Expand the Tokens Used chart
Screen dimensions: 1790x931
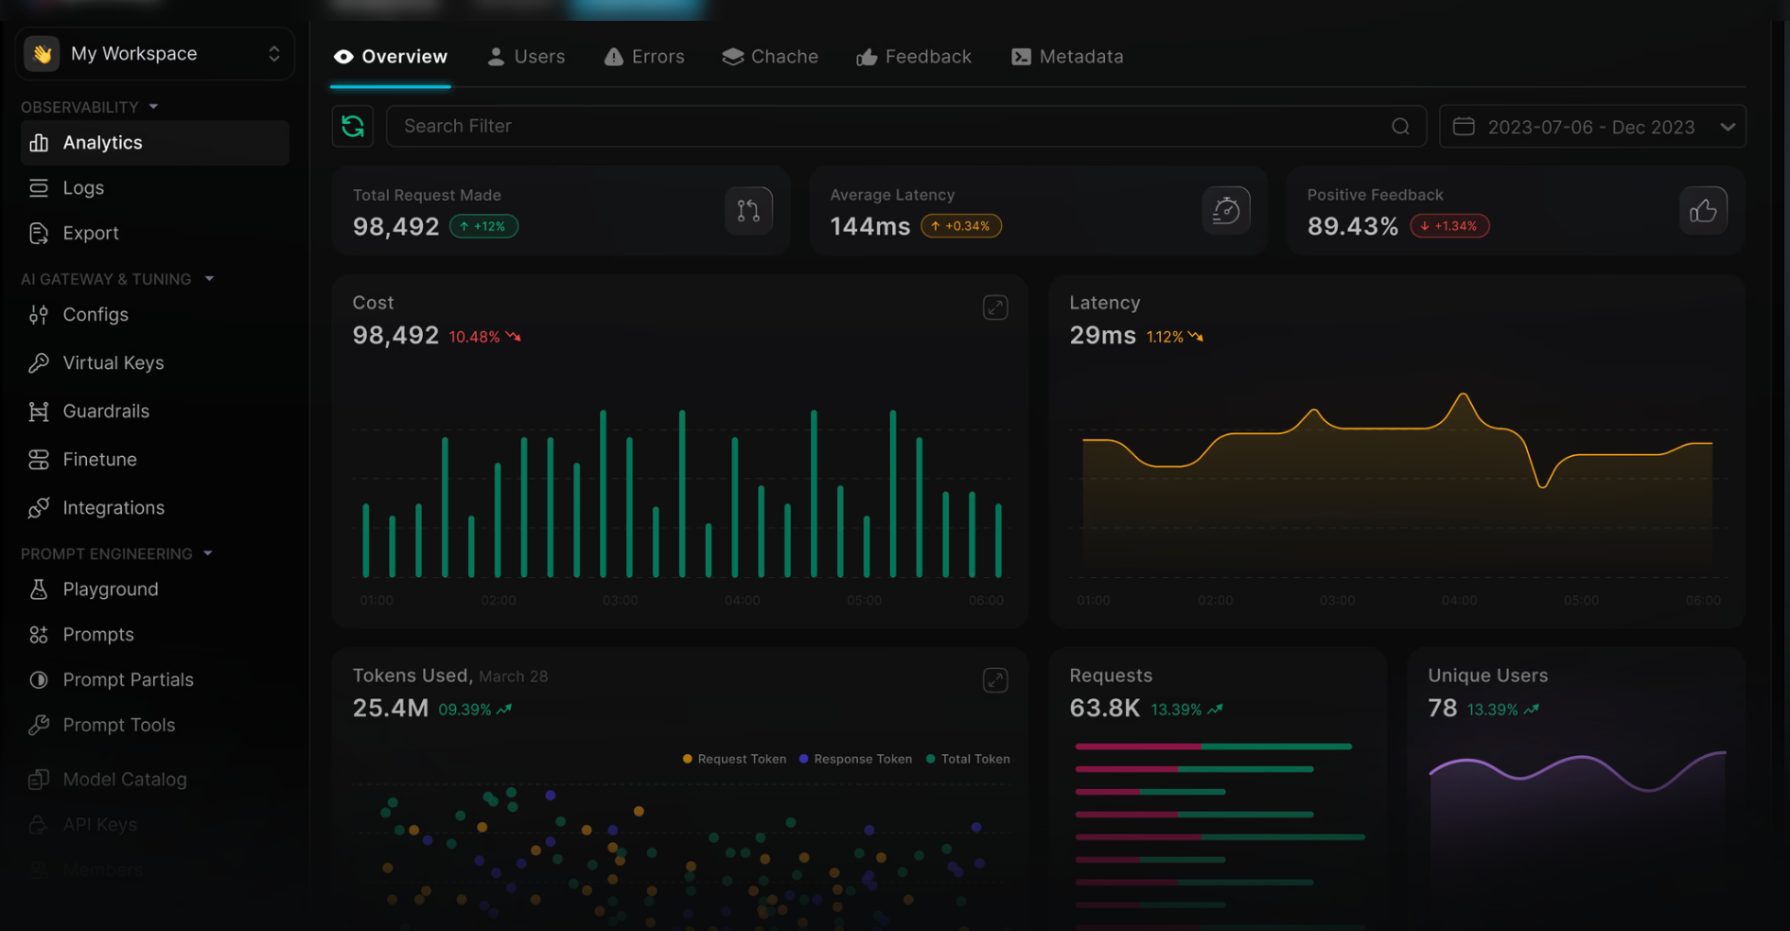995,680
